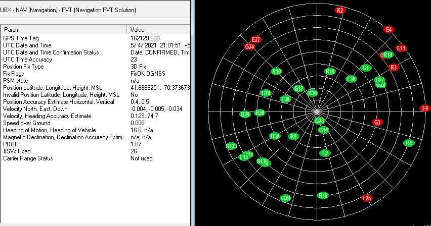The width and height of the screenshot is (431, 226).
Task: Select the green R19 satellite marker
Action: click(330, 72)
